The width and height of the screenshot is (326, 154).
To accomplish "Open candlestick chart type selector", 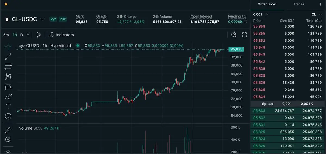I will pos(39,35).
